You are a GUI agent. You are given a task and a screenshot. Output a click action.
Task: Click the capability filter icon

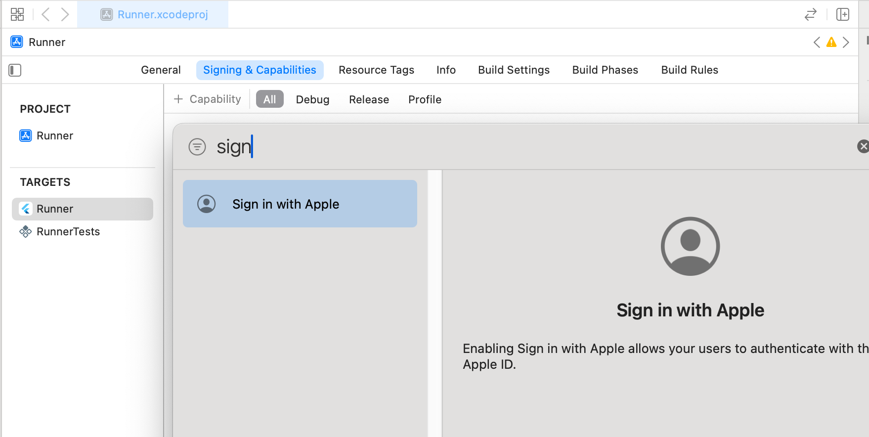tap(197, 147)
